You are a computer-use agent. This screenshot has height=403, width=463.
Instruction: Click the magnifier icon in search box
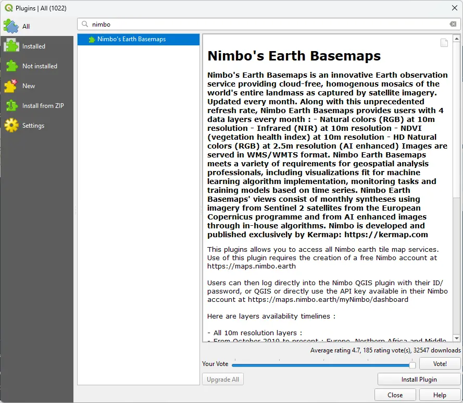pos(85,24)
